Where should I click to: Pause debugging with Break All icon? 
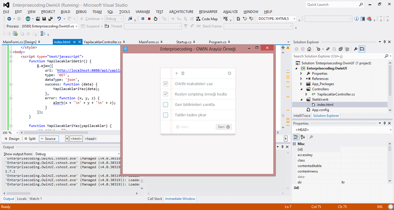click(x=143, y=19)
